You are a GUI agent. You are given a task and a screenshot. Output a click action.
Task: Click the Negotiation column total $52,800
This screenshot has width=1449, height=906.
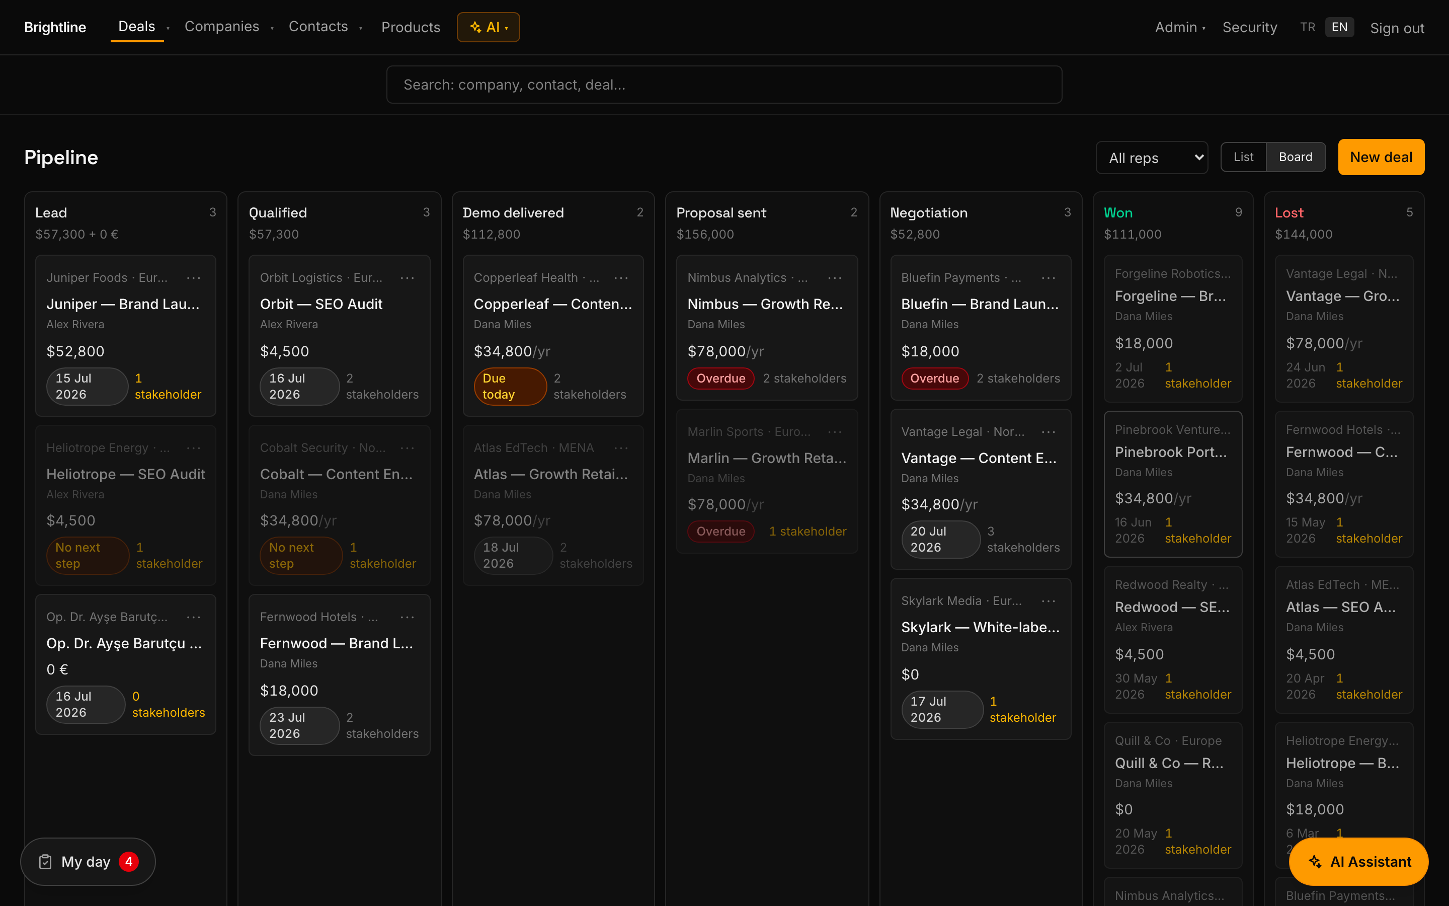(x=915, y=234)
